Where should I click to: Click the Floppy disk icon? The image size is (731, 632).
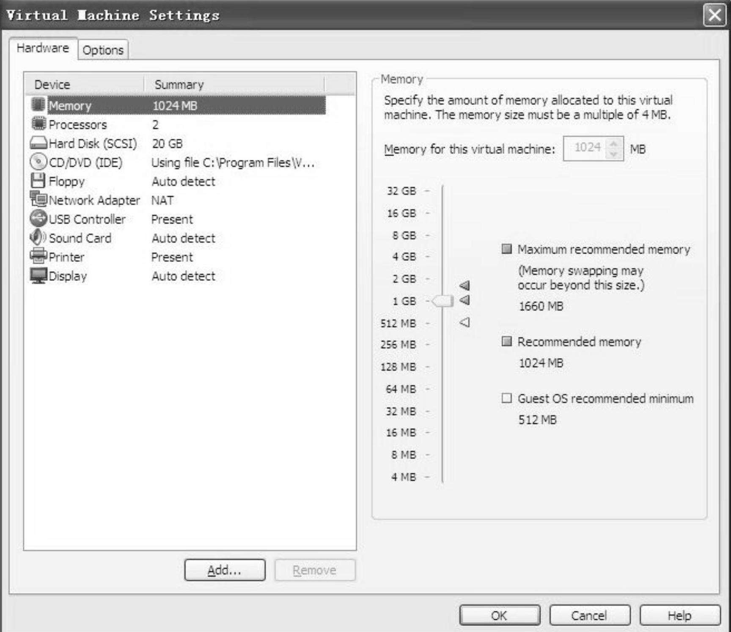38,181
